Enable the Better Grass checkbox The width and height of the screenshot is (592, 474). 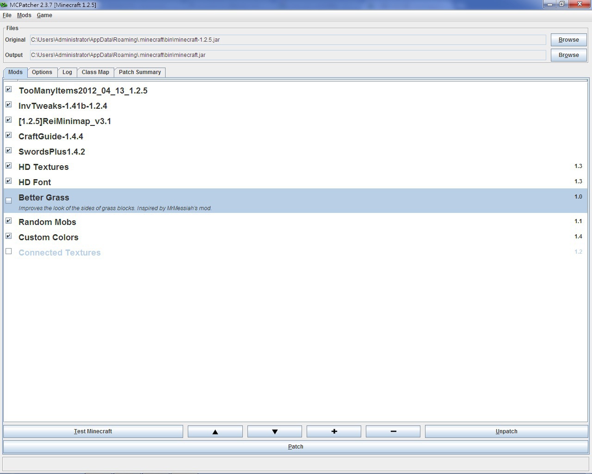tap(9, 201)
